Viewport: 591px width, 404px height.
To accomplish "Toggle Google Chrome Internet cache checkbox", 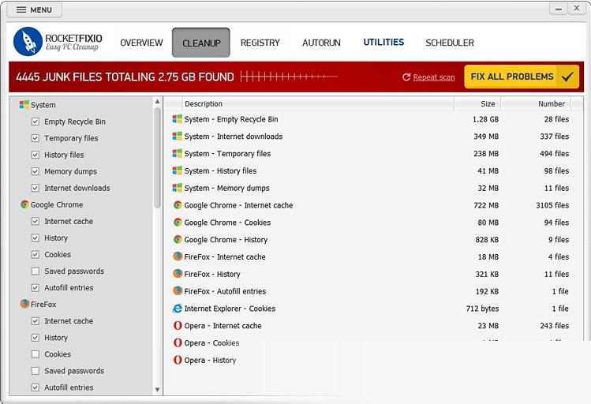I will [36, 221].
